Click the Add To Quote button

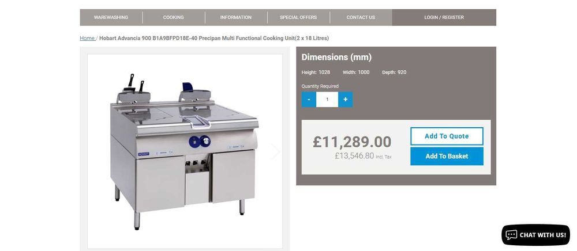coord(447,136)
